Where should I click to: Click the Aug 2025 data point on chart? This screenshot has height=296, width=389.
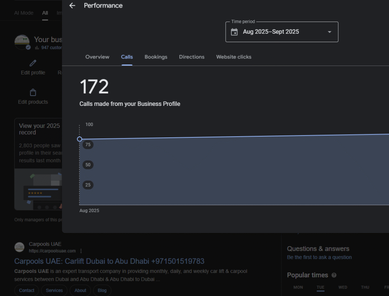click(x=79, y=139)
